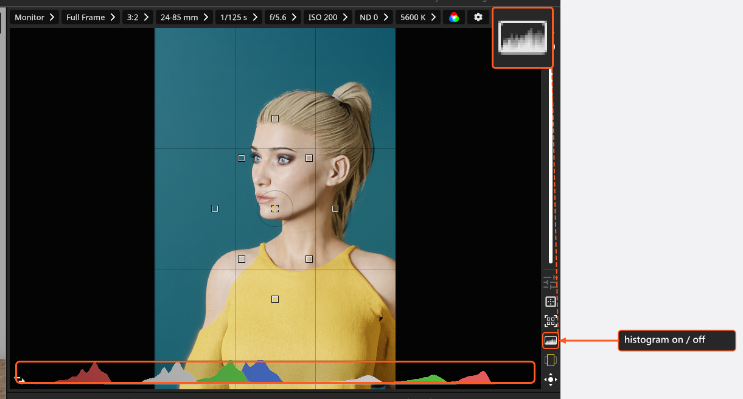Open the RGB color channels icon
Viewport: 743px width, 399px height.
pos(454,17)
